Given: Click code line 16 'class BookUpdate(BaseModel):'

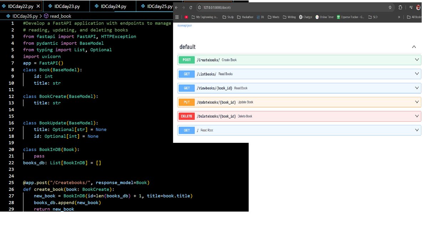Looking at the screenshot, I should click(x=61, y=123).
